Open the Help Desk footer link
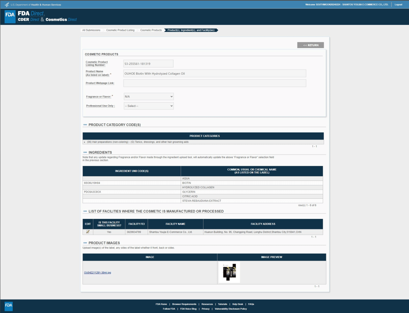Viewport: 409px width, 313px height. point(238,304)
